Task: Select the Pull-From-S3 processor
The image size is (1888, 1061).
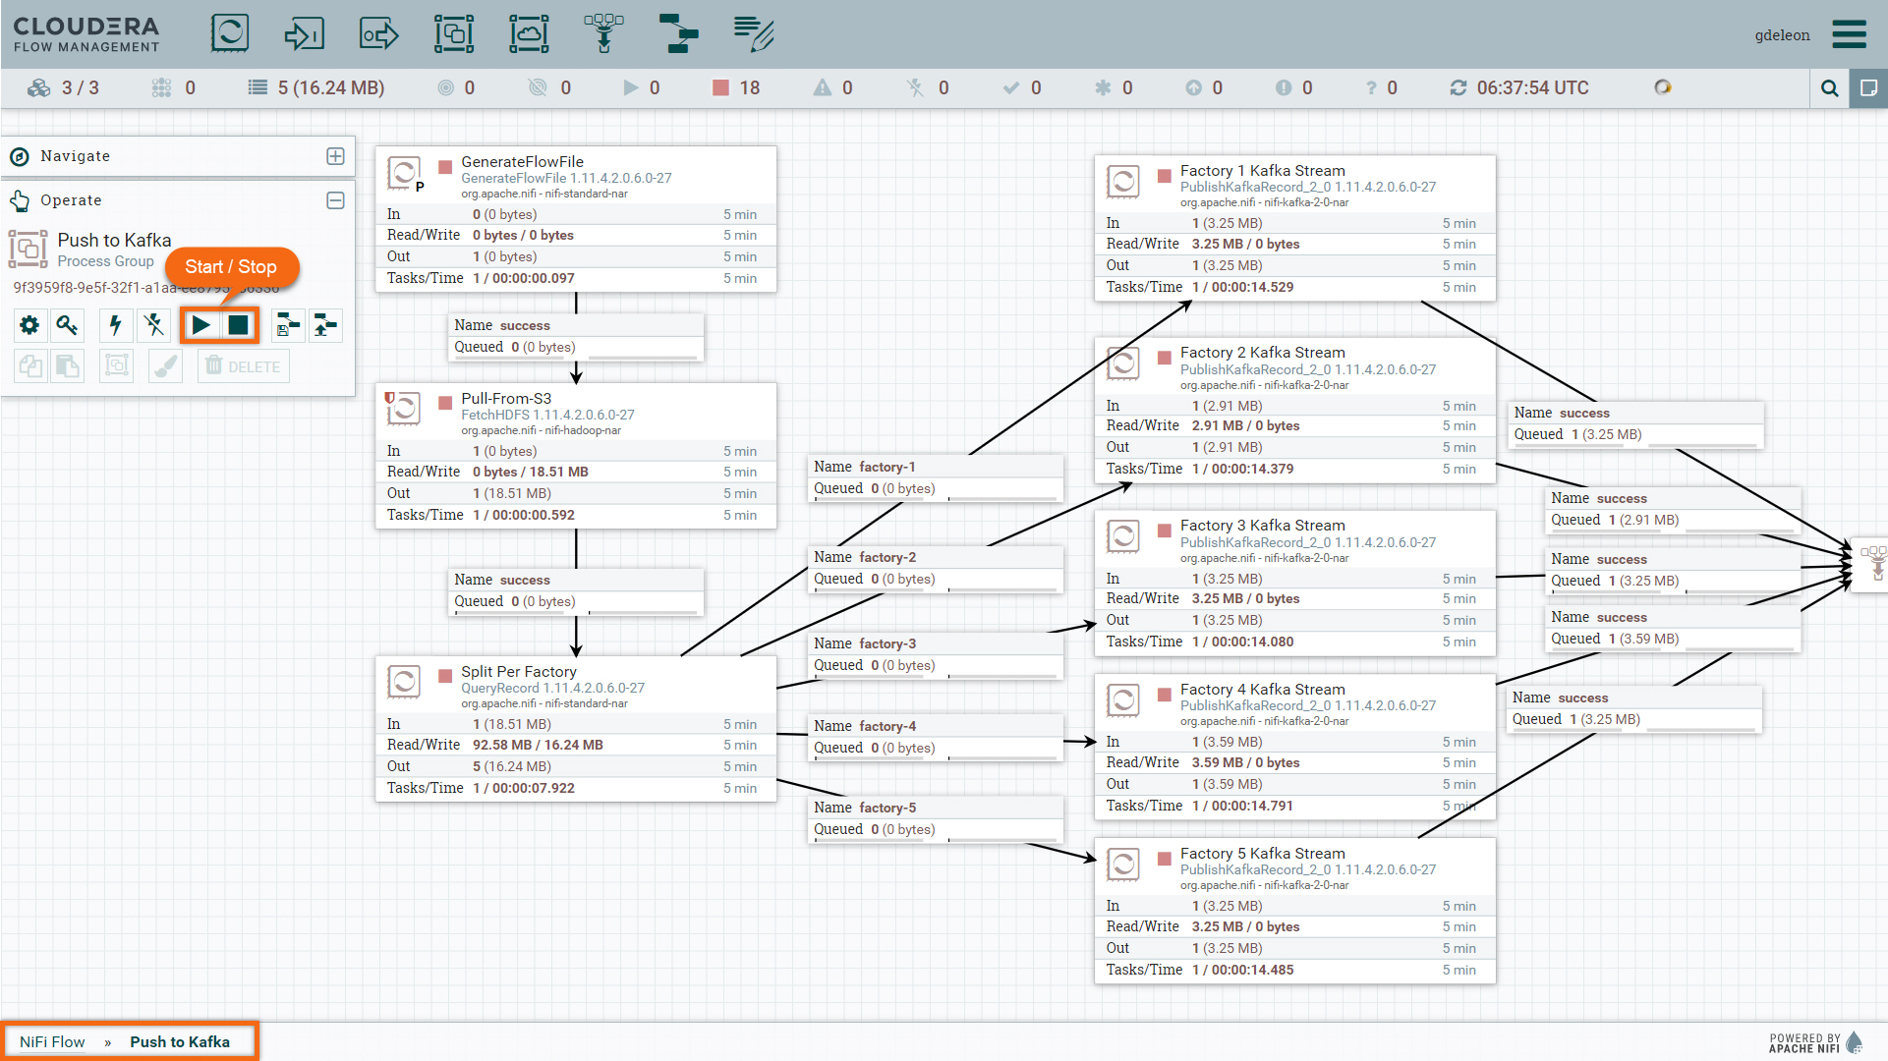Action: click(576, 456)
